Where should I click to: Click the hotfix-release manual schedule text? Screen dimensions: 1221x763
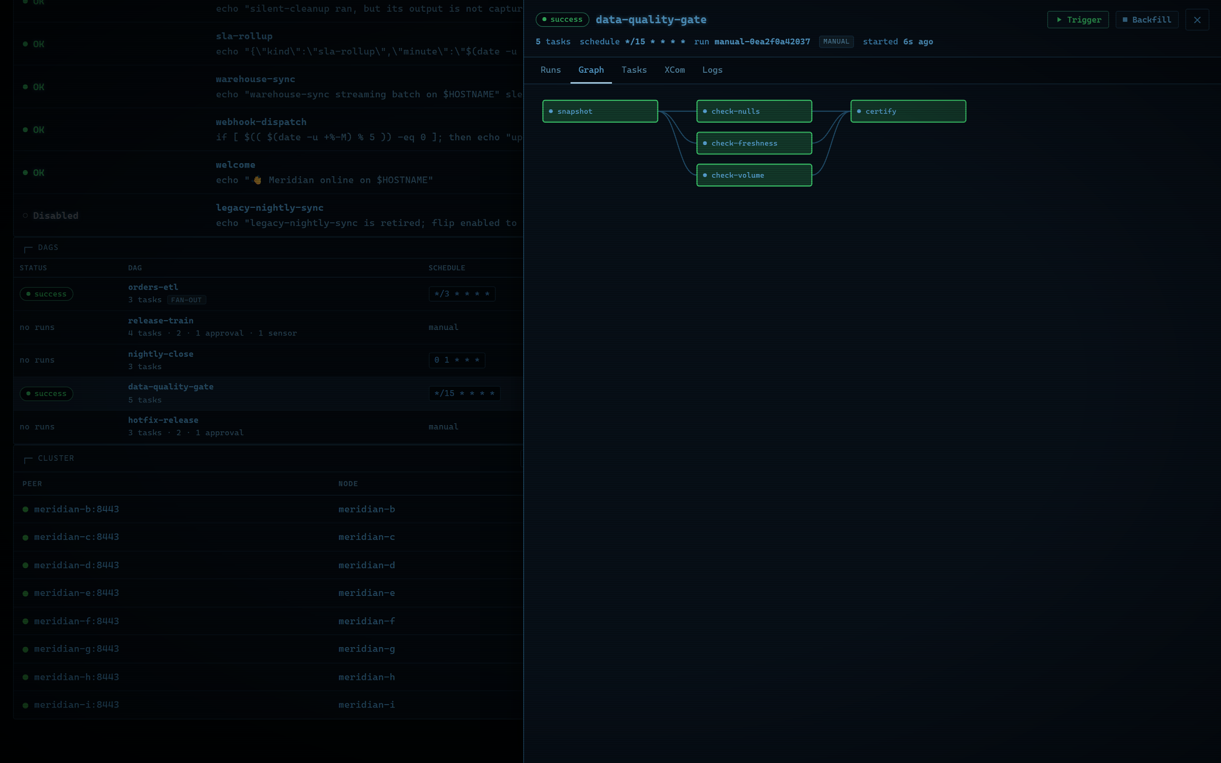(x=443, y=427)
